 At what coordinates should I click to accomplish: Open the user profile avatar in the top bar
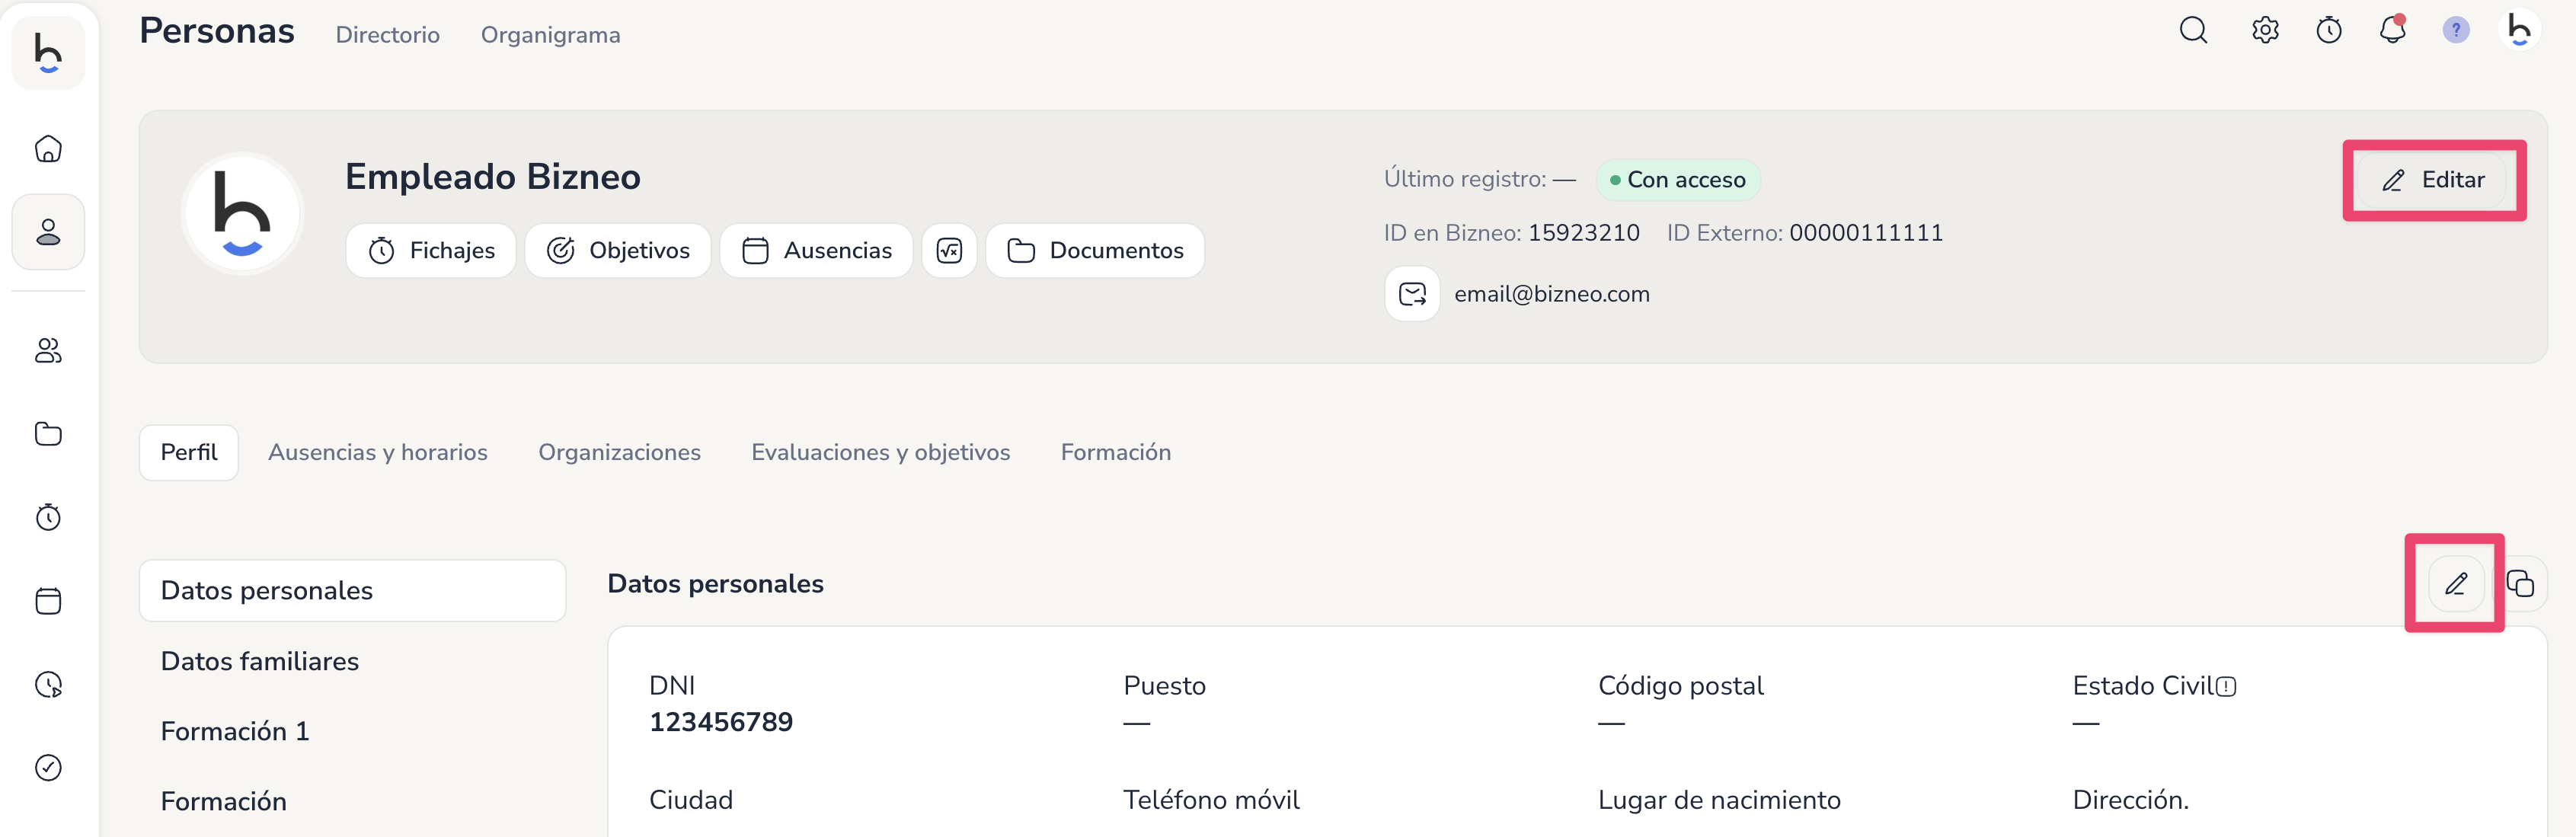pos(2519,30)
